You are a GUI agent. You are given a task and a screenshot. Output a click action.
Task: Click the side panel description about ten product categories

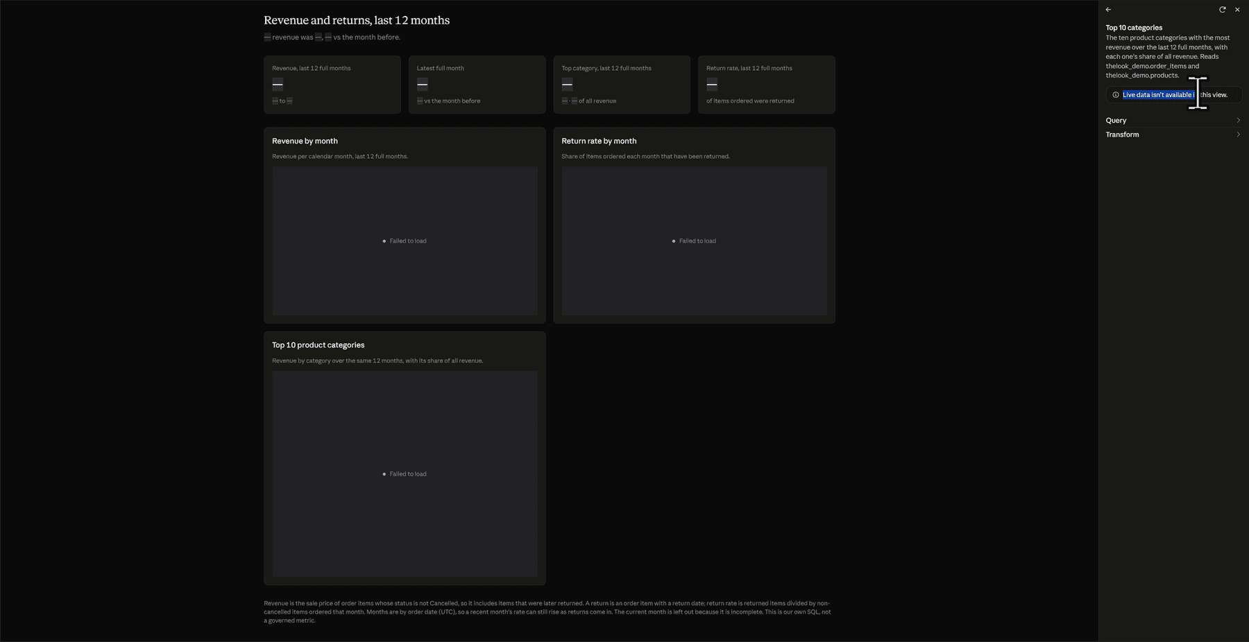pos(1168,56)
